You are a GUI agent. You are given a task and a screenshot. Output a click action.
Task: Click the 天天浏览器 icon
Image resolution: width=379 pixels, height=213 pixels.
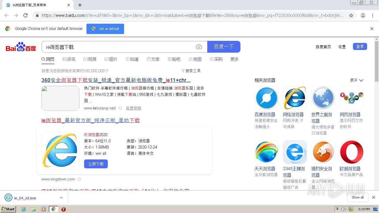click(x=266, y=152)
